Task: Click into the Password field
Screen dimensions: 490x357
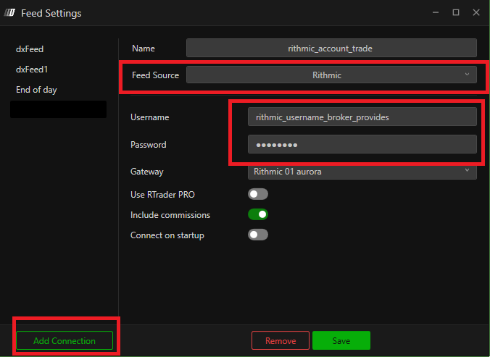Action: click(x=362, y=145)
